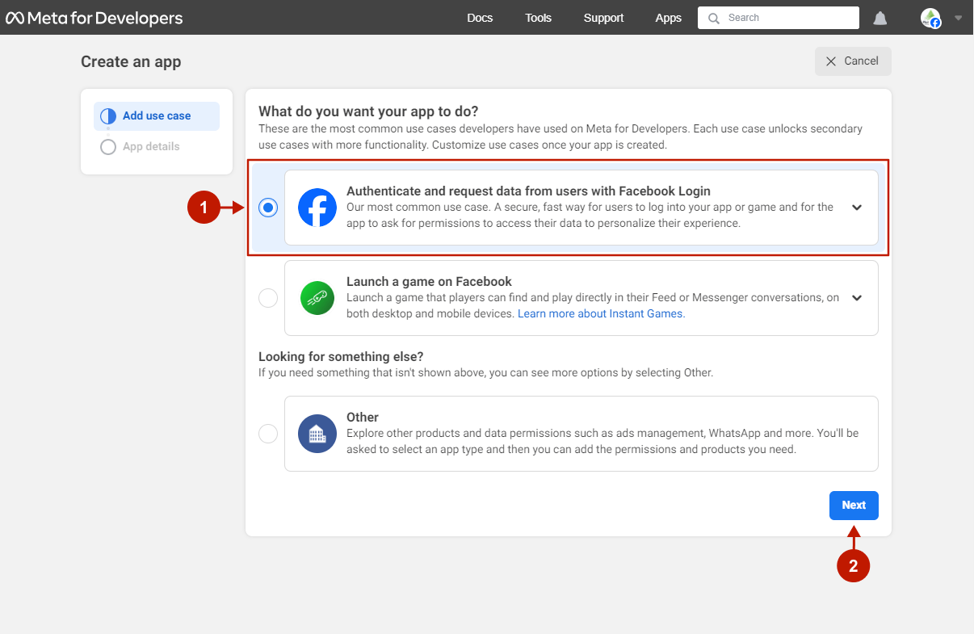Open the Tools menu
This screenshot has height=634, width=974.
(x=538, y=18)
